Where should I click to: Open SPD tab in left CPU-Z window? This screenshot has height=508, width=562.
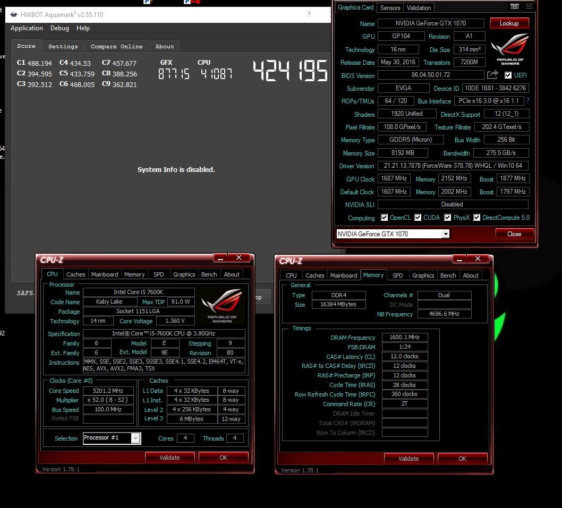(158, 274)
